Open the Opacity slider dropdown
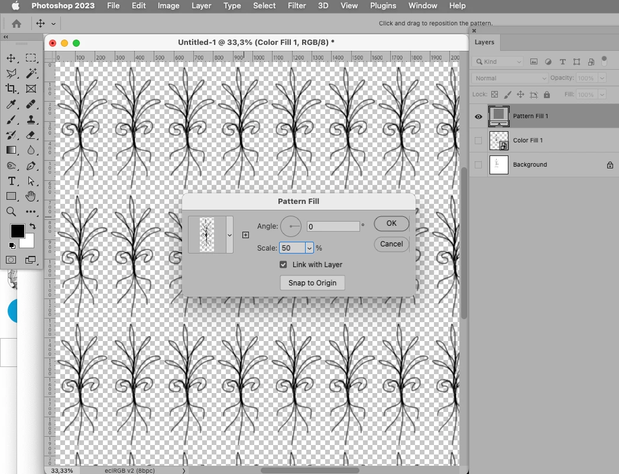The width and height of the screenshot is (619, 474). point(602,78)
